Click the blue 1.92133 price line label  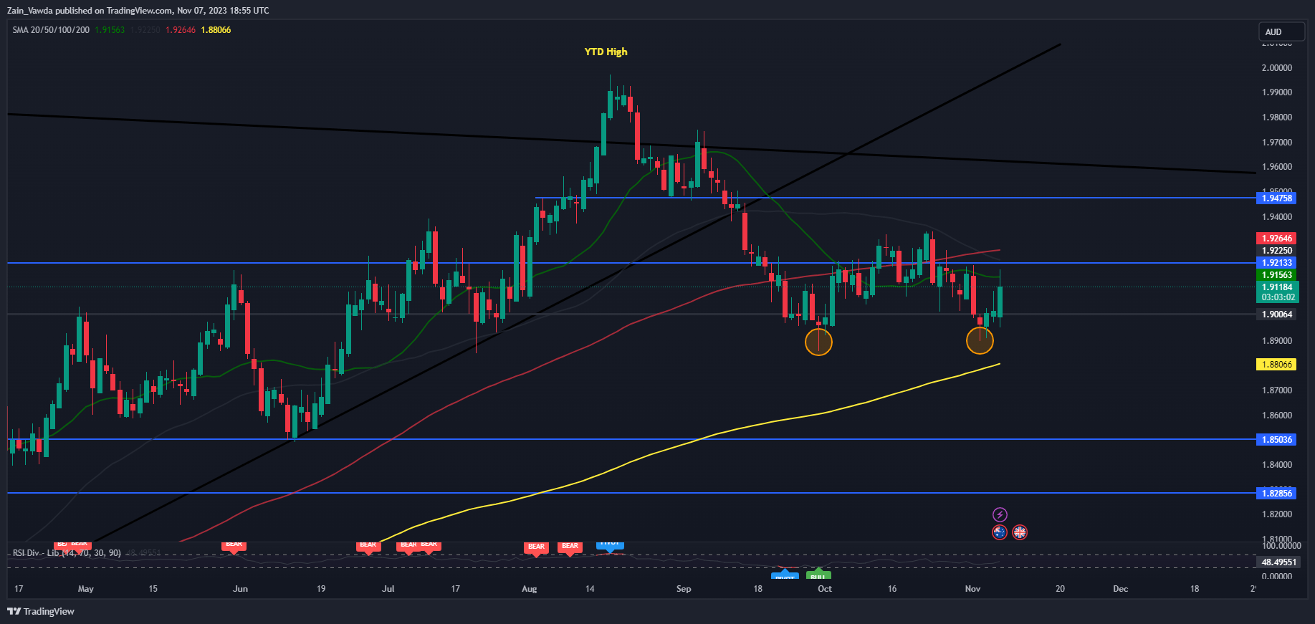pos(1277,263)
